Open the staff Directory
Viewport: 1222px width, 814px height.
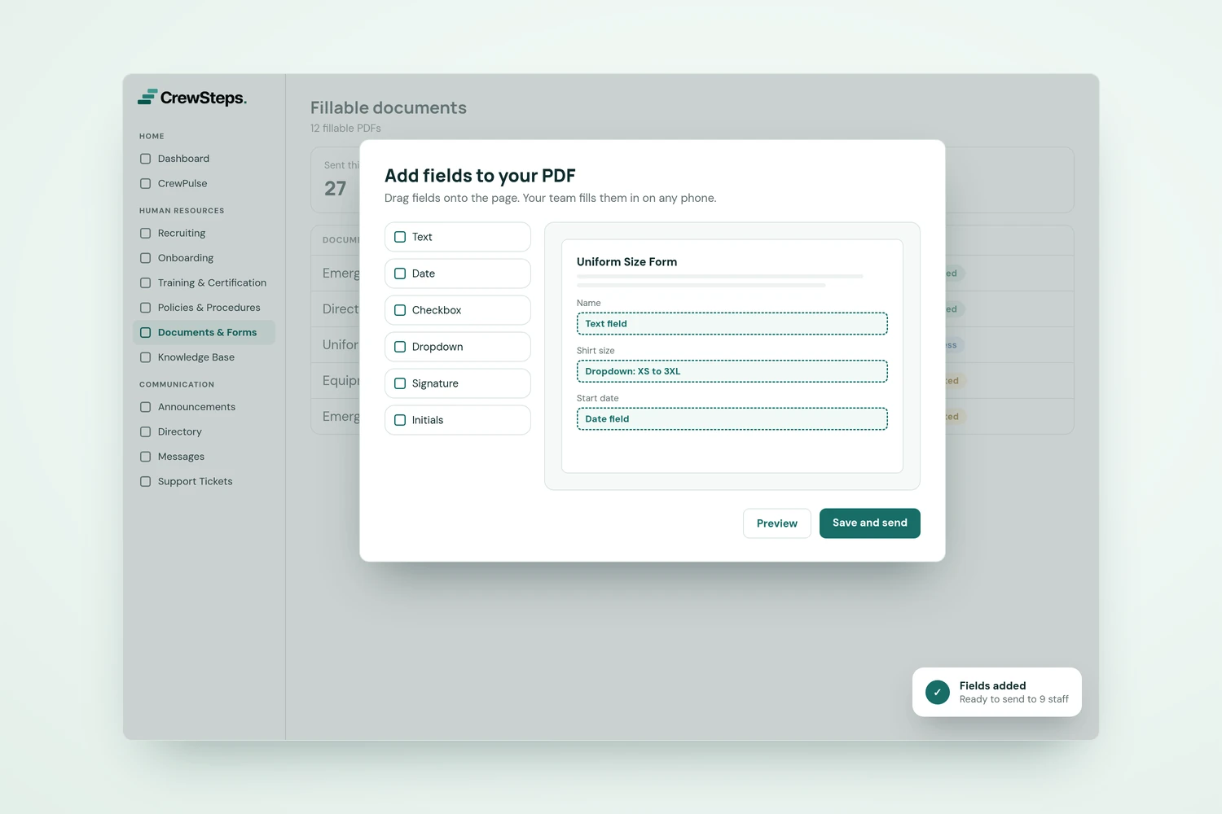tap(204, 431)
